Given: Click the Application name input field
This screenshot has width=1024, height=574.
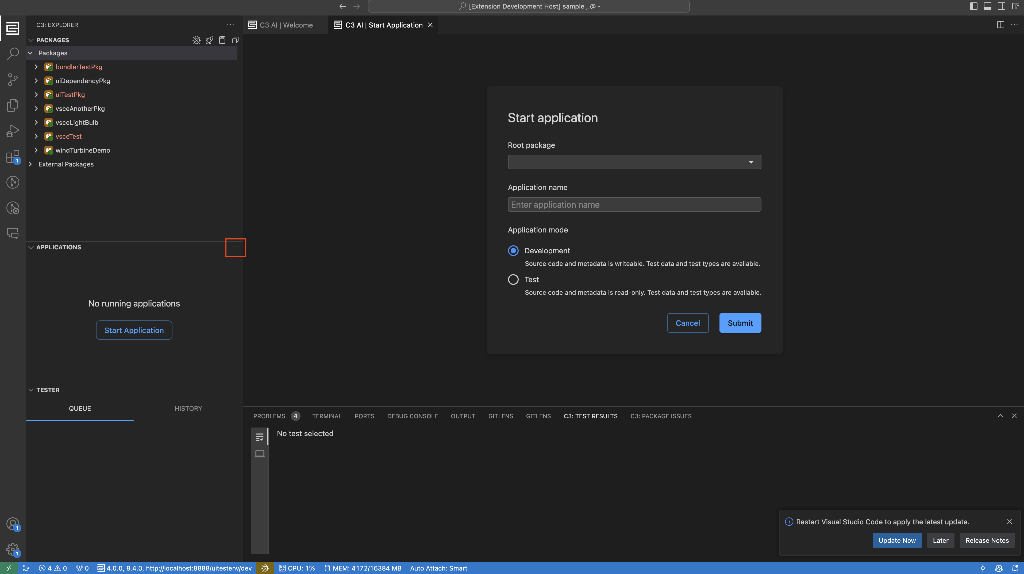Looking at the screenshot, I should click(634, 205).
